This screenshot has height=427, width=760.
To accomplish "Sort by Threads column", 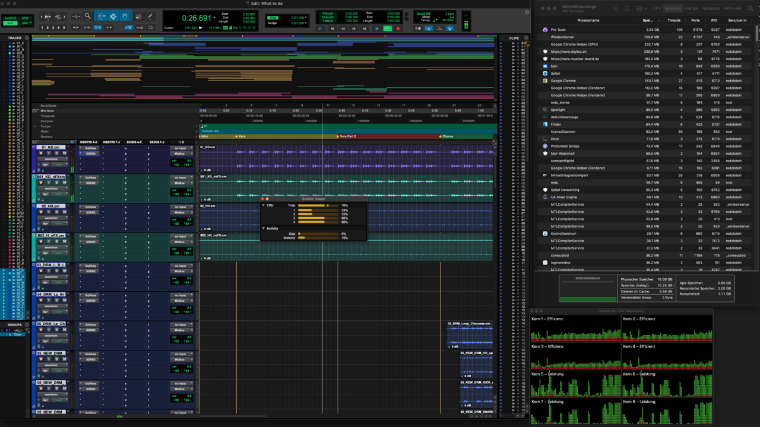I will 674,20.
